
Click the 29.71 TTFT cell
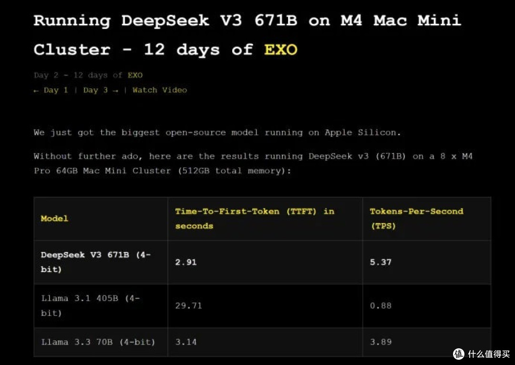pyautogui.click(x=188, y=305)
